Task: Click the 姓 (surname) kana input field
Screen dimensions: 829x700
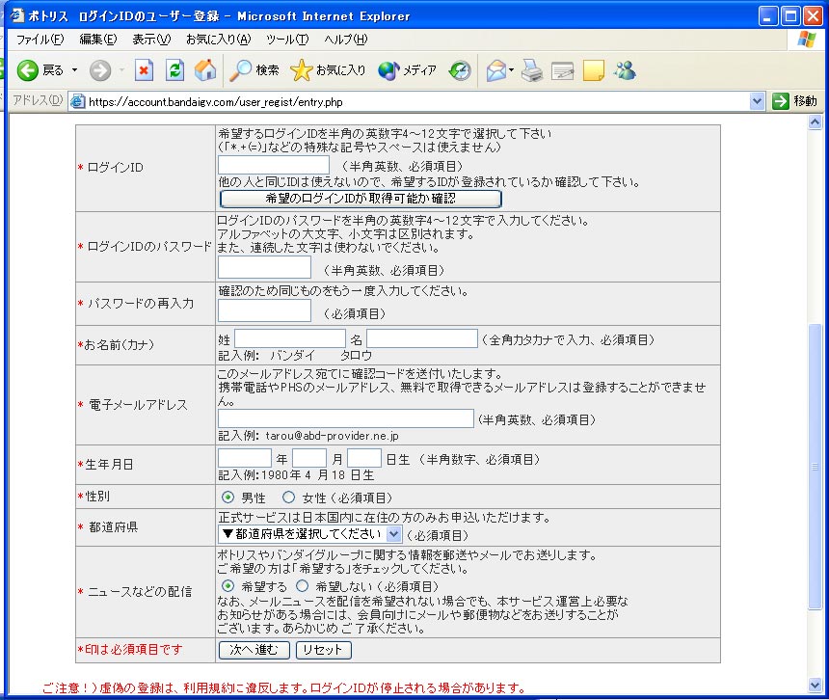Action: pos(290,338)
